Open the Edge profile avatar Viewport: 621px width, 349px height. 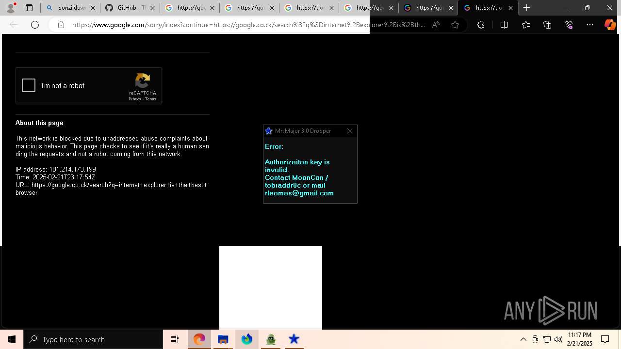click(11, 8)
